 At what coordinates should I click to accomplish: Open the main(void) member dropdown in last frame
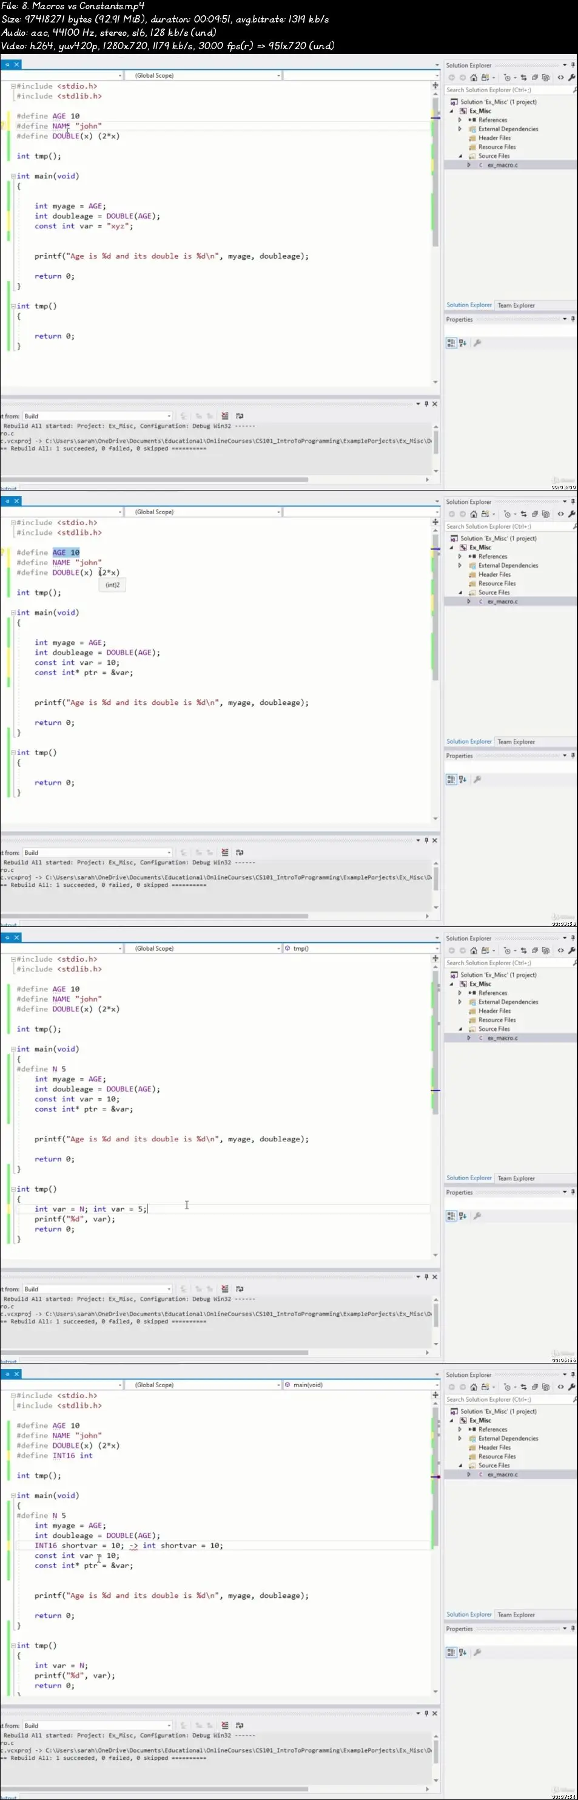coord(360,1385)
